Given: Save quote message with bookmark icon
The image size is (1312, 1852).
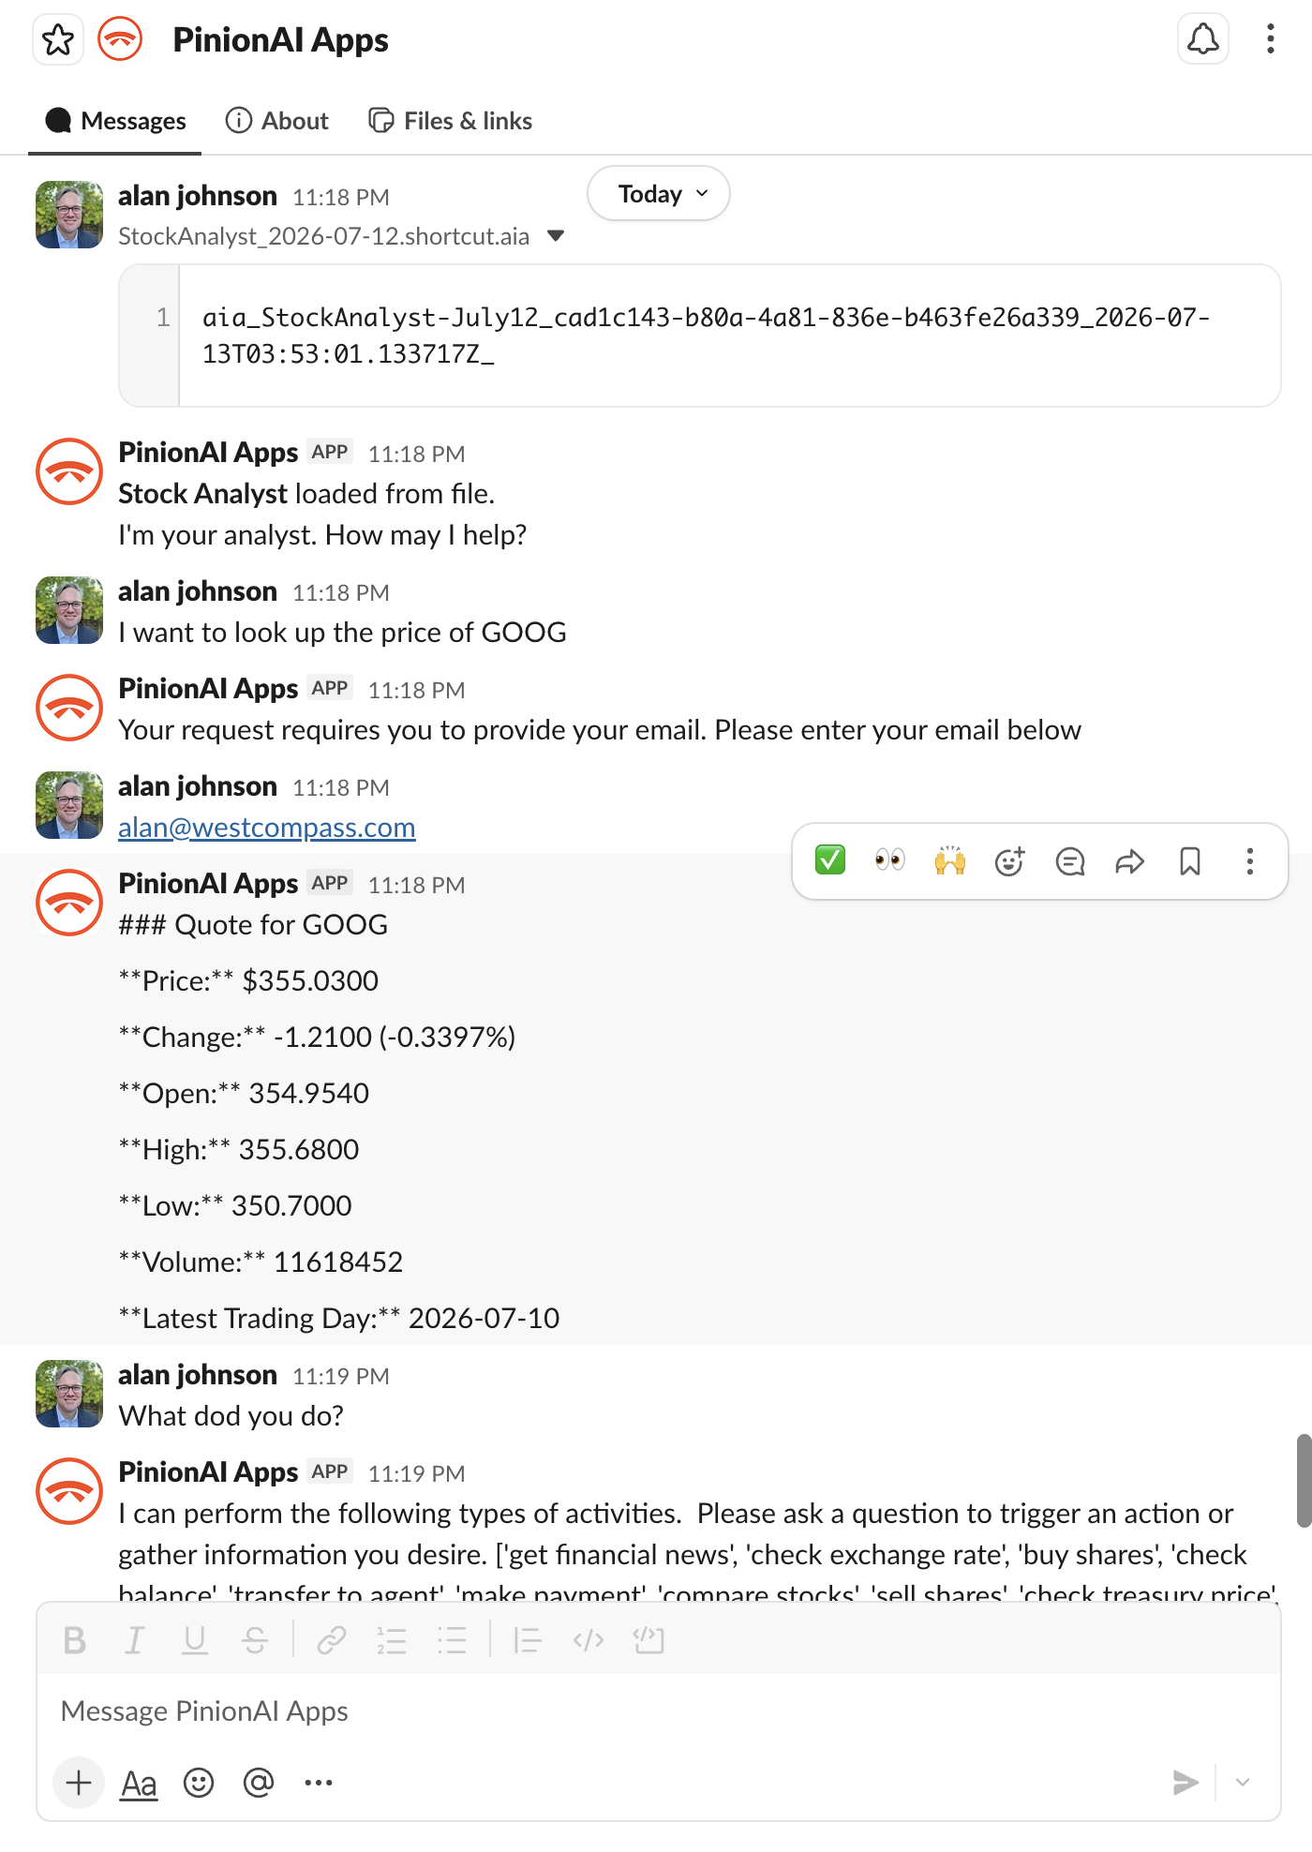Looking at the screenshot, I should (x=1190, y=860).
